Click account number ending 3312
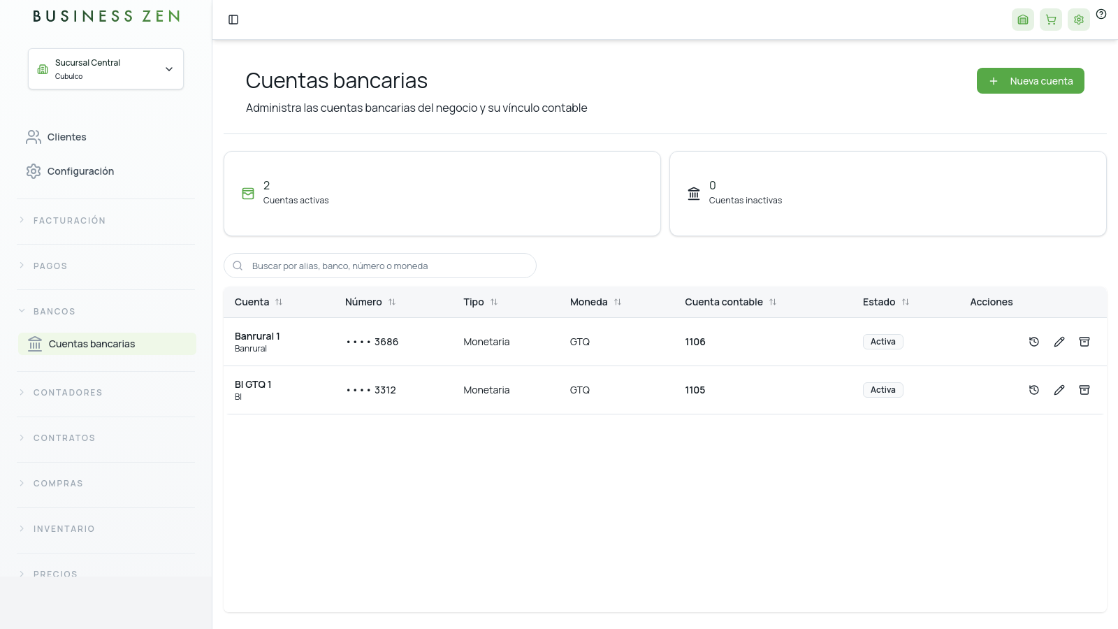The image size is (1118, 629). (371, 390)
